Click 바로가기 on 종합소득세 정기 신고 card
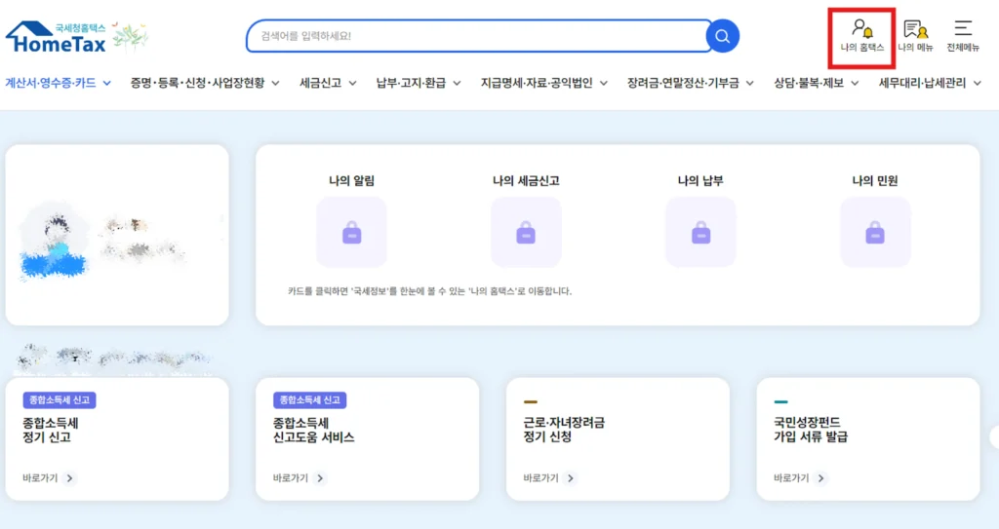The height and width of the screenshot is (529, 999). [x=40, y=478]
